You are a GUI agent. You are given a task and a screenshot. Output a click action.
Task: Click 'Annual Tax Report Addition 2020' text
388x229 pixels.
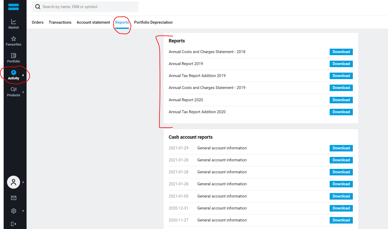pyautogui.click(x=197, y=112)
